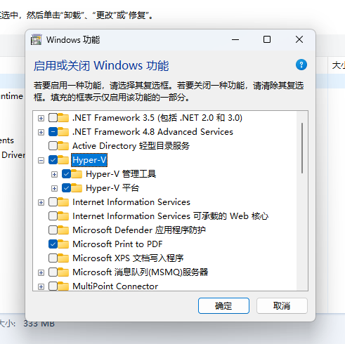
Task: Disable Microsoft Print to PDF checkbox
Action: tap(53, 244)
